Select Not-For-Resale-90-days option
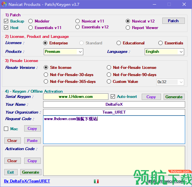Screen dimensions: 192x187 [109, 75]
